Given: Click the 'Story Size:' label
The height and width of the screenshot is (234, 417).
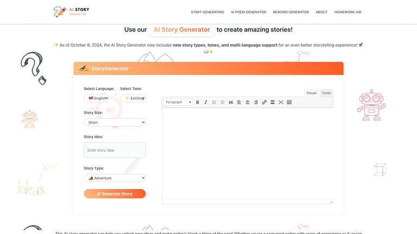Looking at the screenshot, I should tap(93, 113).
